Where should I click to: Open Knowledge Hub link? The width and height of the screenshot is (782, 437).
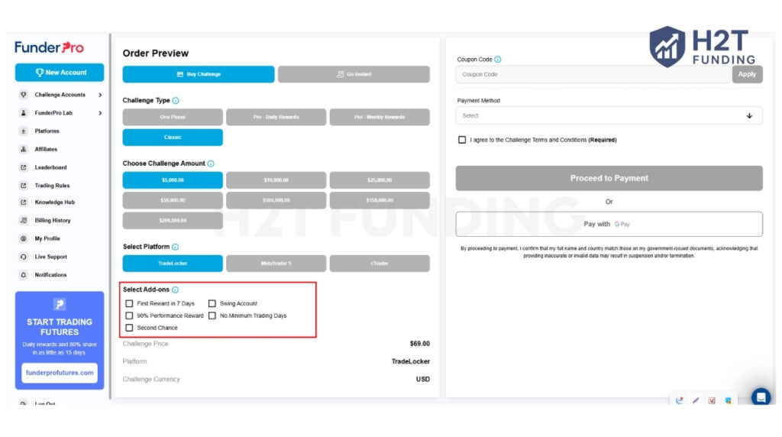[54, 202]
